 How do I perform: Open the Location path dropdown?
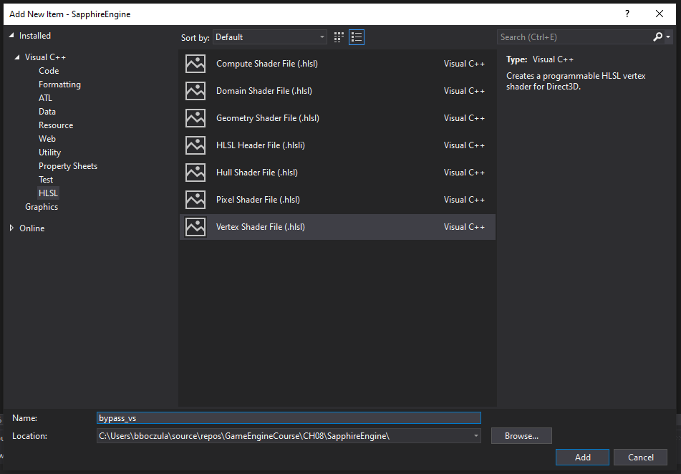(x=475, y=436)
